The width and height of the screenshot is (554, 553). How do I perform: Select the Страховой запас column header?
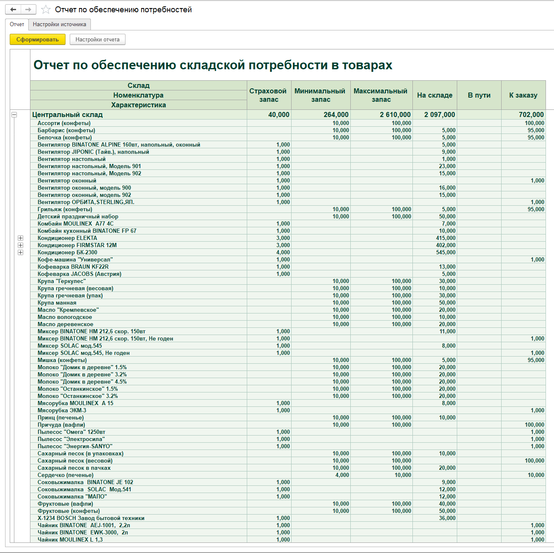click(x=269, y=95)
